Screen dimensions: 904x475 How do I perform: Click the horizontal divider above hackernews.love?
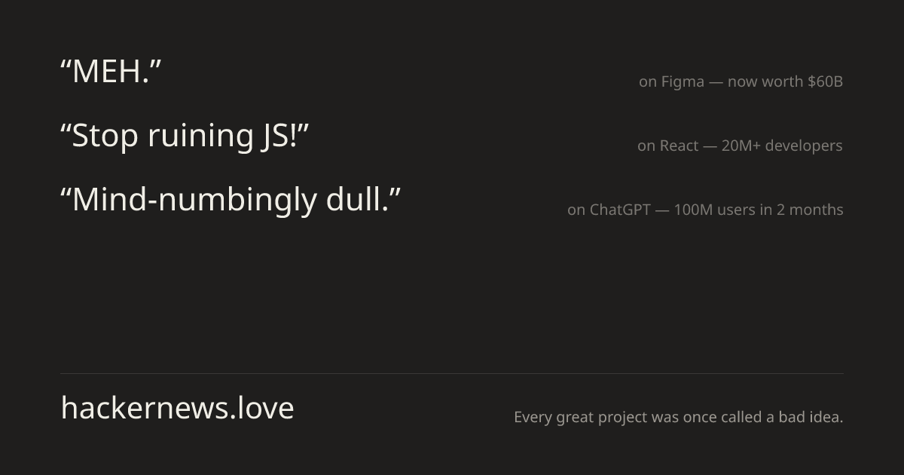tap(452, 373)
